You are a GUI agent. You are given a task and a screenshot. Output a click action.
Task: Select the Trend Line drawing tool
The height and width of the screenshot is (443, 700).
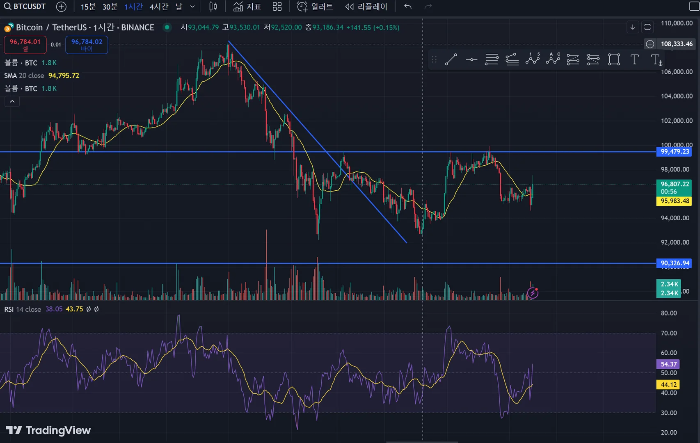pos(451,59)
